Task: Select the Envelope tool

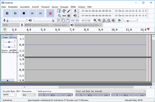Action: (64, 11)
